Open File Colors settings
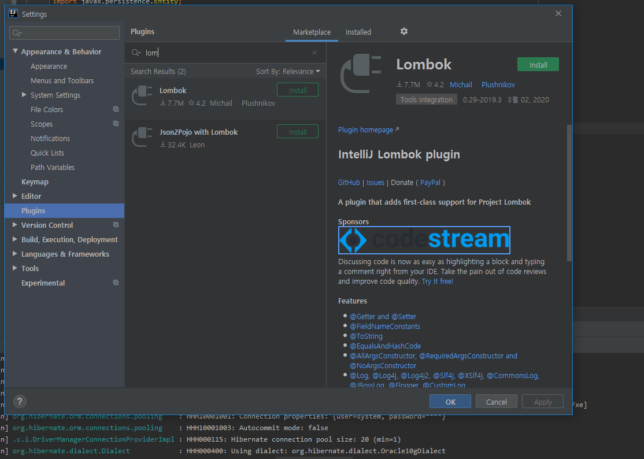The image size is (644, 459). tap(47, 110)
